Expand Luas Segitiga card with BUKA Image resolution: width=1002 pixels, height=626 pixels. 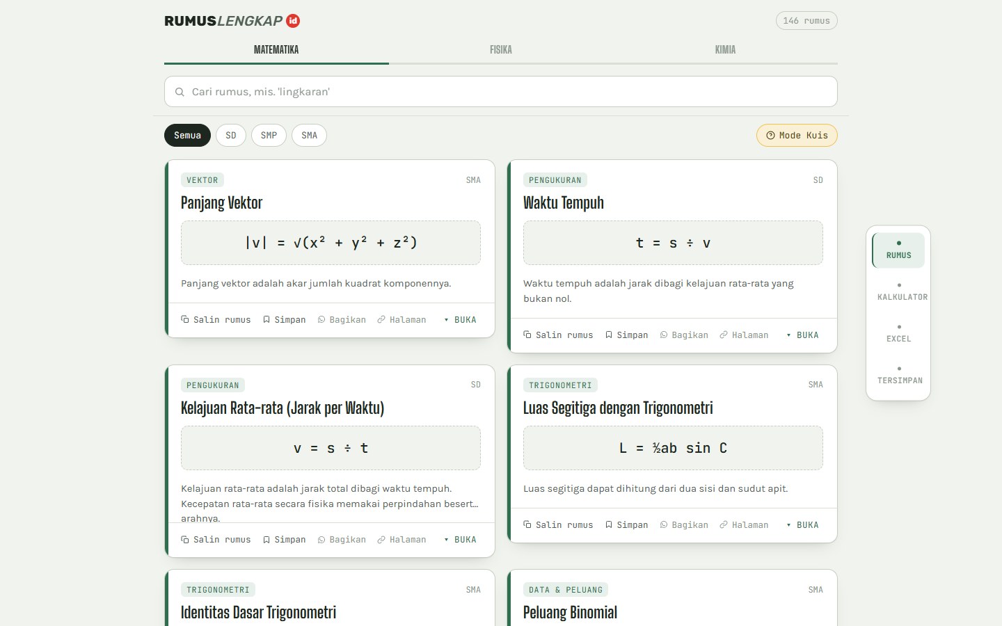coord(802,525)
